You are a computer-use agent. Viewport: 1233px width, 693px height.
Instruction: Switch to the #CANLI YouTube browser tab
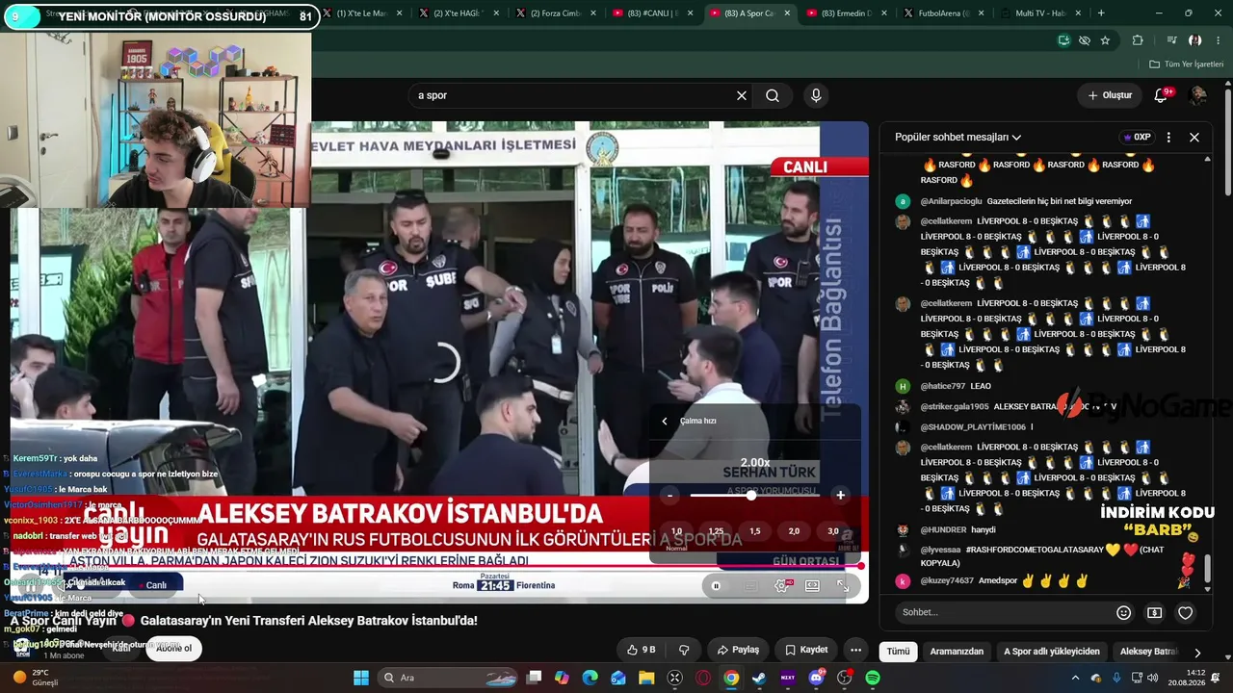tap(652, 13)
